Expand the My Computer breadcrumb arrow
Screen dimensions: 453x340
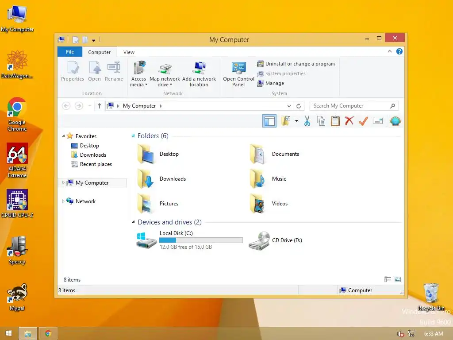pyautogui.click(x=161, y=106)
